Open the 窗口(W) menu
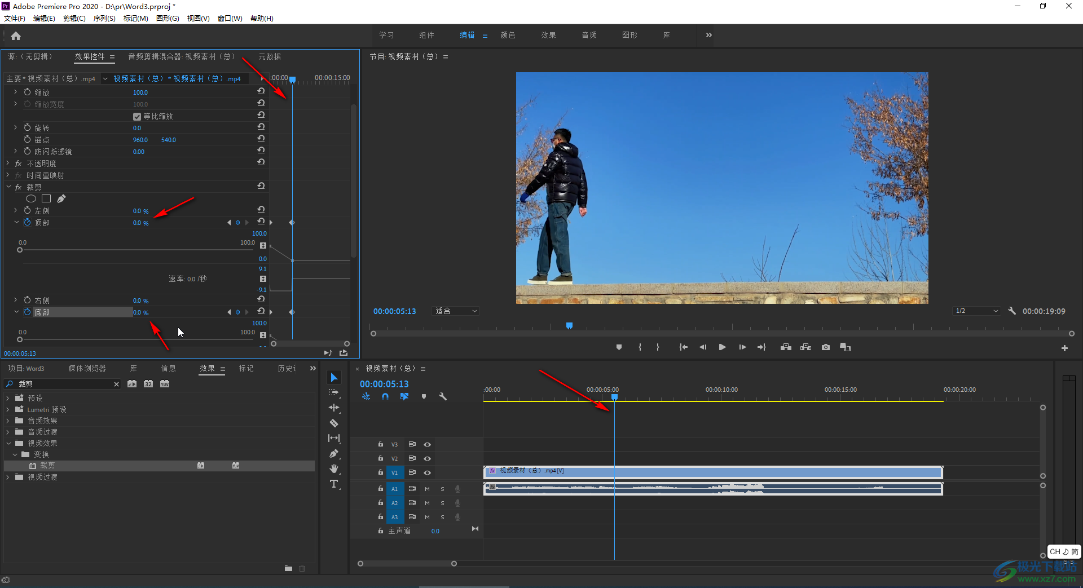 point(230,18)
